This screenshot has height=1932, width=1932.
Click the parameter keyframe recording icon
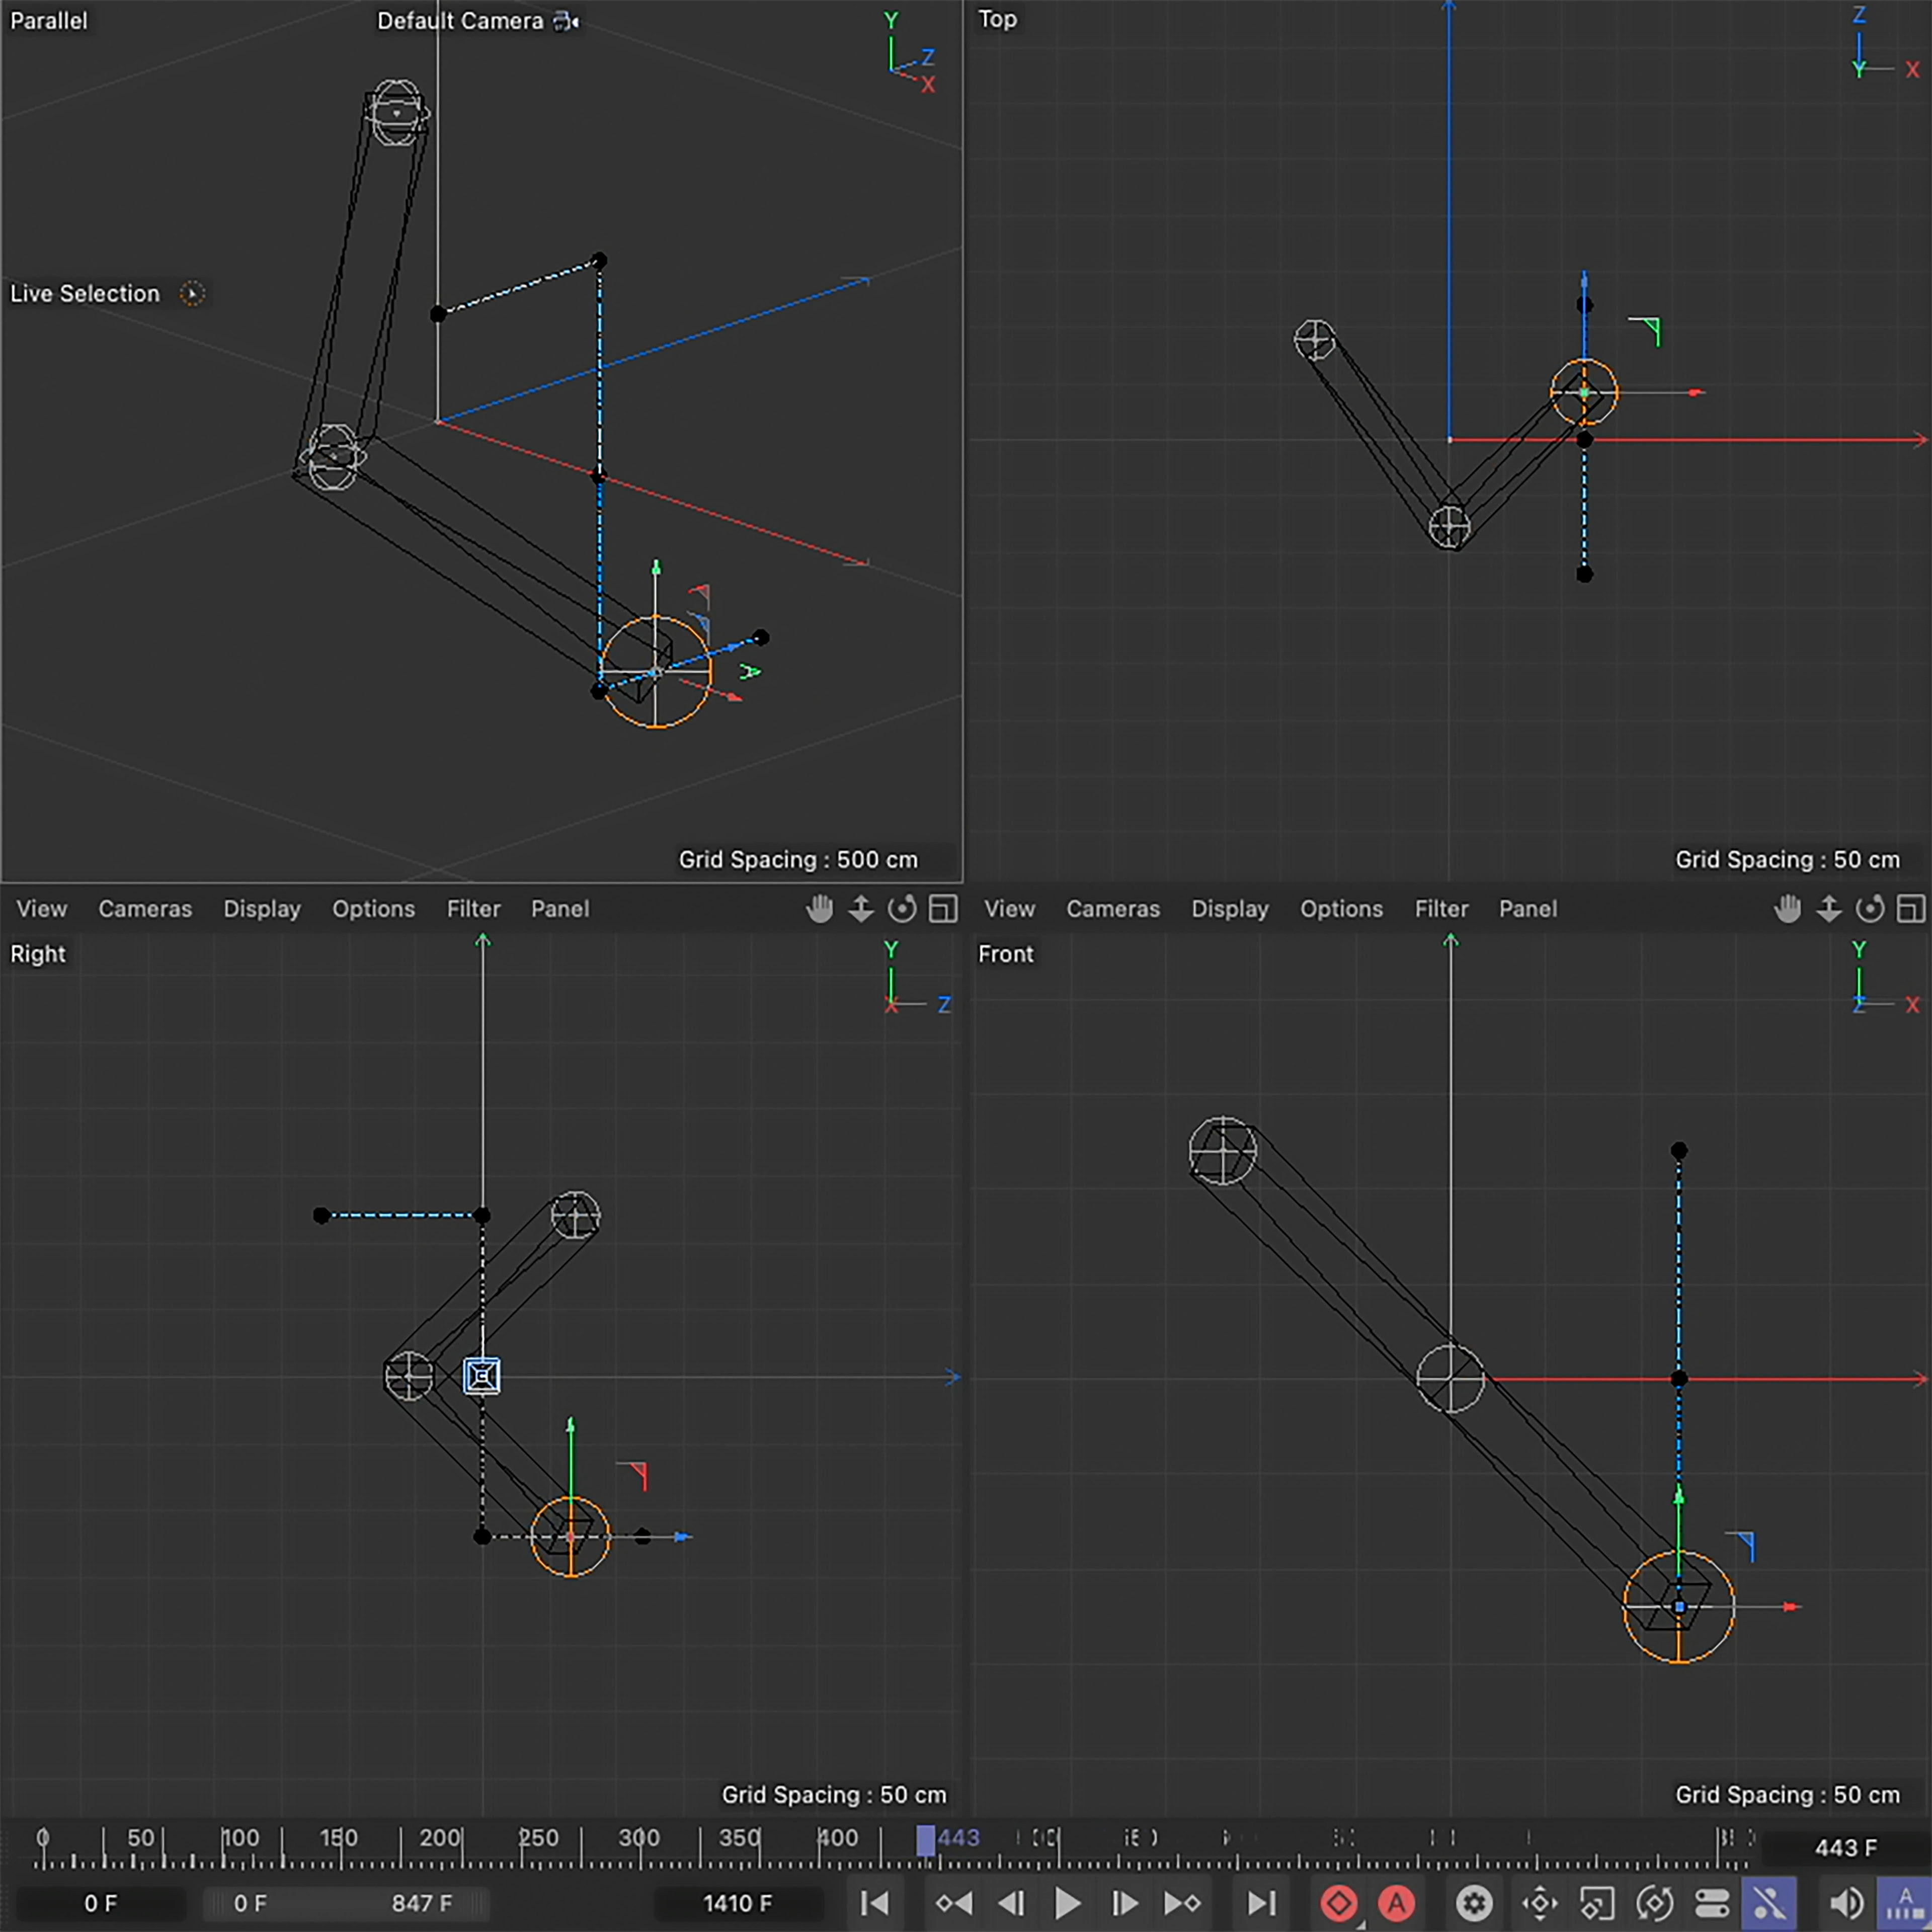pos(1712,1903)
